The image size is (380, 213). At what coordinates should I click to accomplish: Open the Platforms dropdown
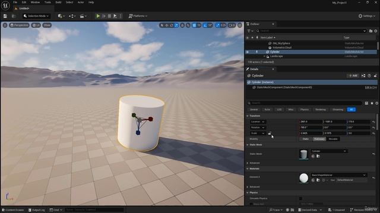coord(138,16)
